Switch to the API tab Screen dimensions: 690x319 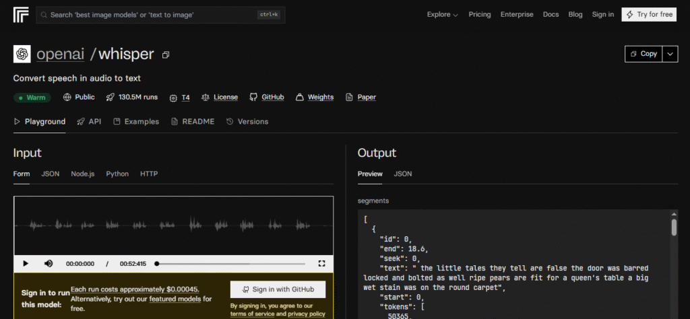pos(90,122)
